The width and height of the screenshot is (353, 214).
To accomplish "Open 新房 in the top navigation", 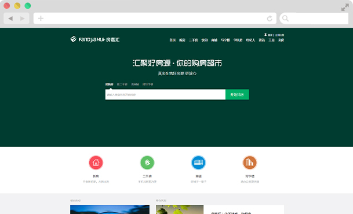I will pos(182,40).
